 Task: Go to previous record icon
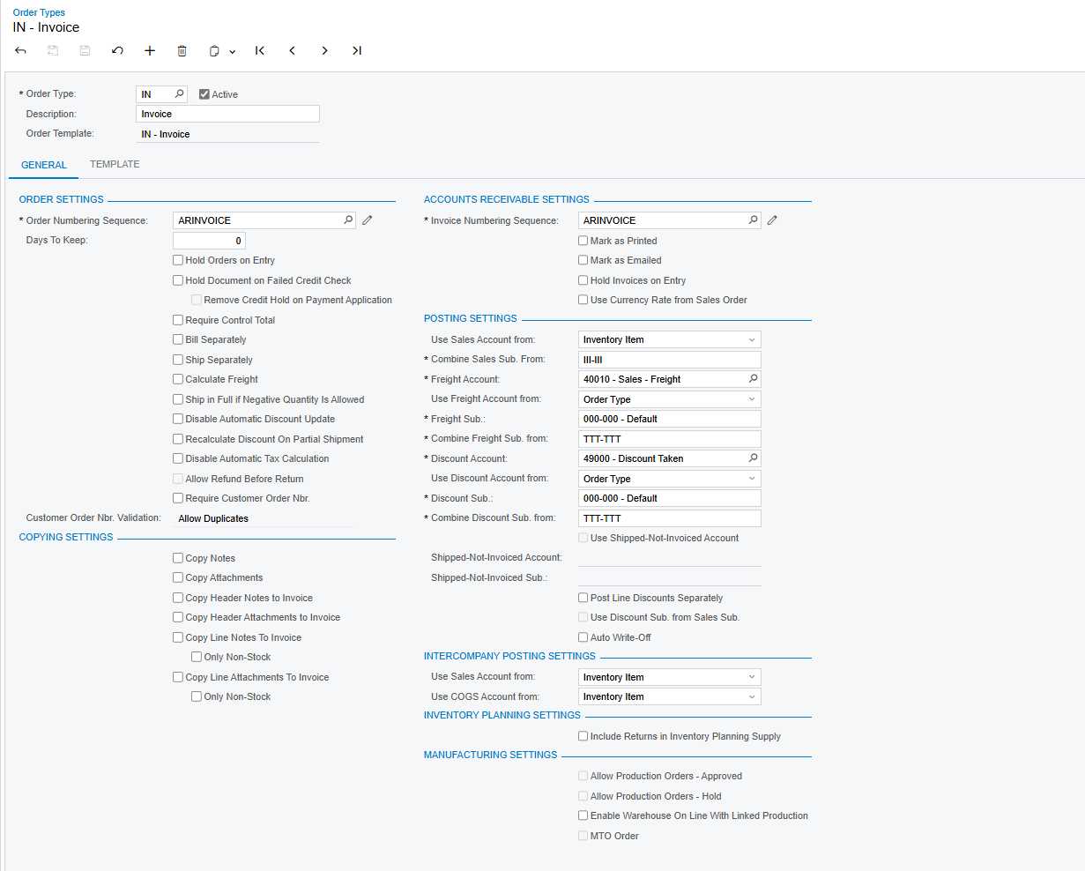[293, 51]
